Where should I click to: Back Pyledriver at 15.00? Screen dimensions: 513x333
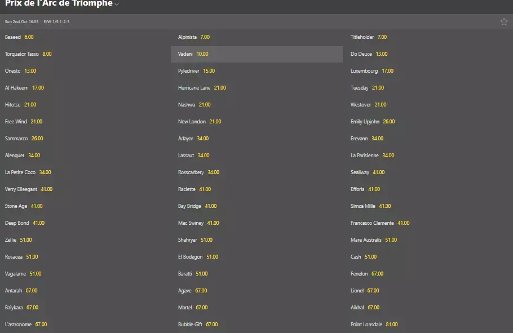tap(209, 71)
